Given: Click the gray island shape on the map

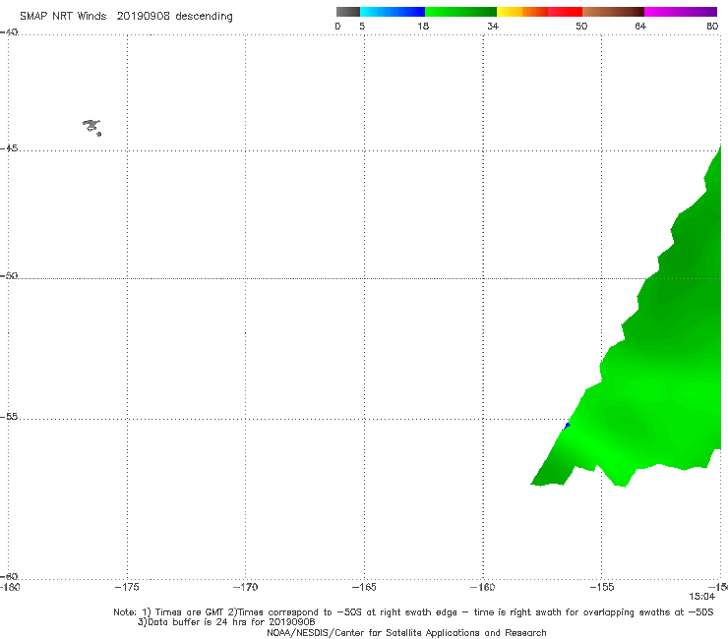Looking at the screenshot, I should coord(91,127).
